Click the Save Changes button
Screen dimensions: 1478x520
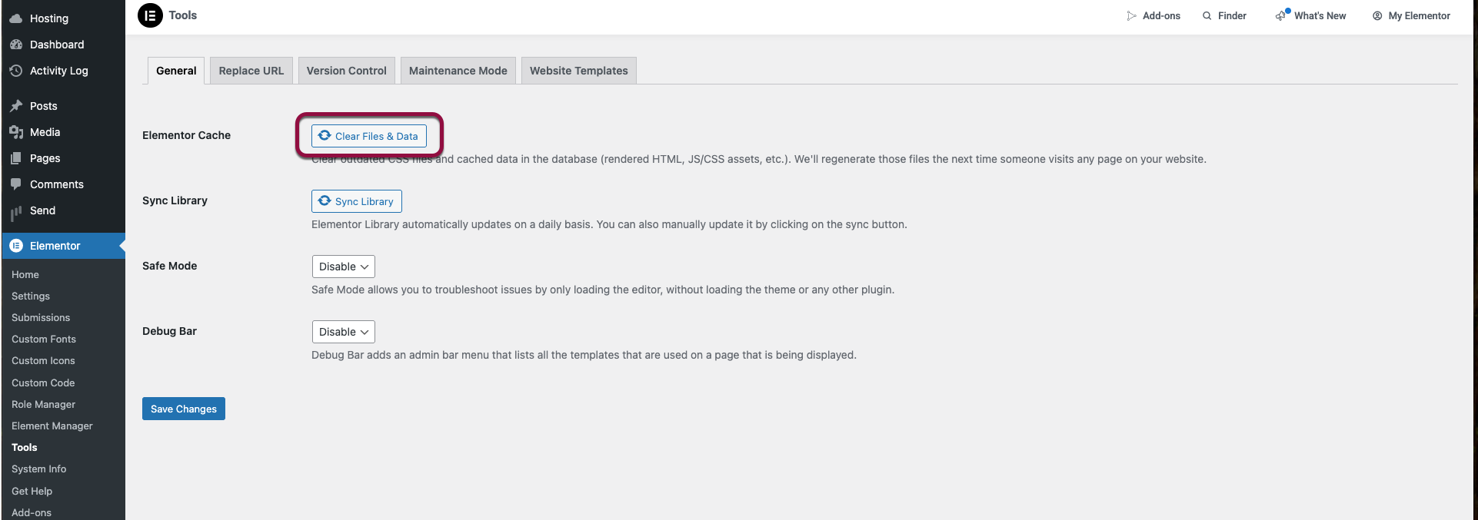click(x=184, y=409)
